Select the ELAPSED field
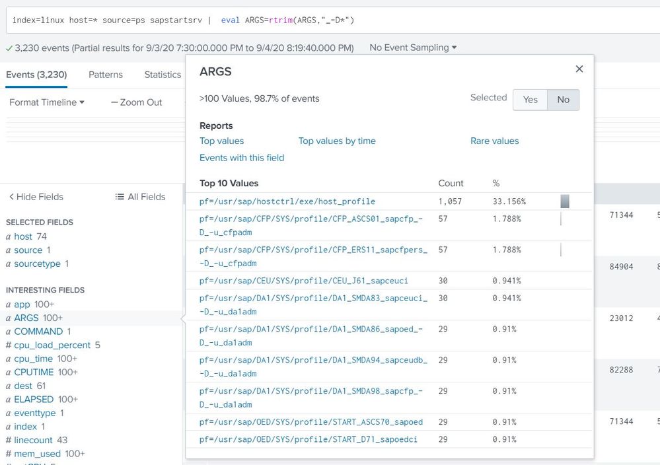Screen dimensions: 660x465 34,400
